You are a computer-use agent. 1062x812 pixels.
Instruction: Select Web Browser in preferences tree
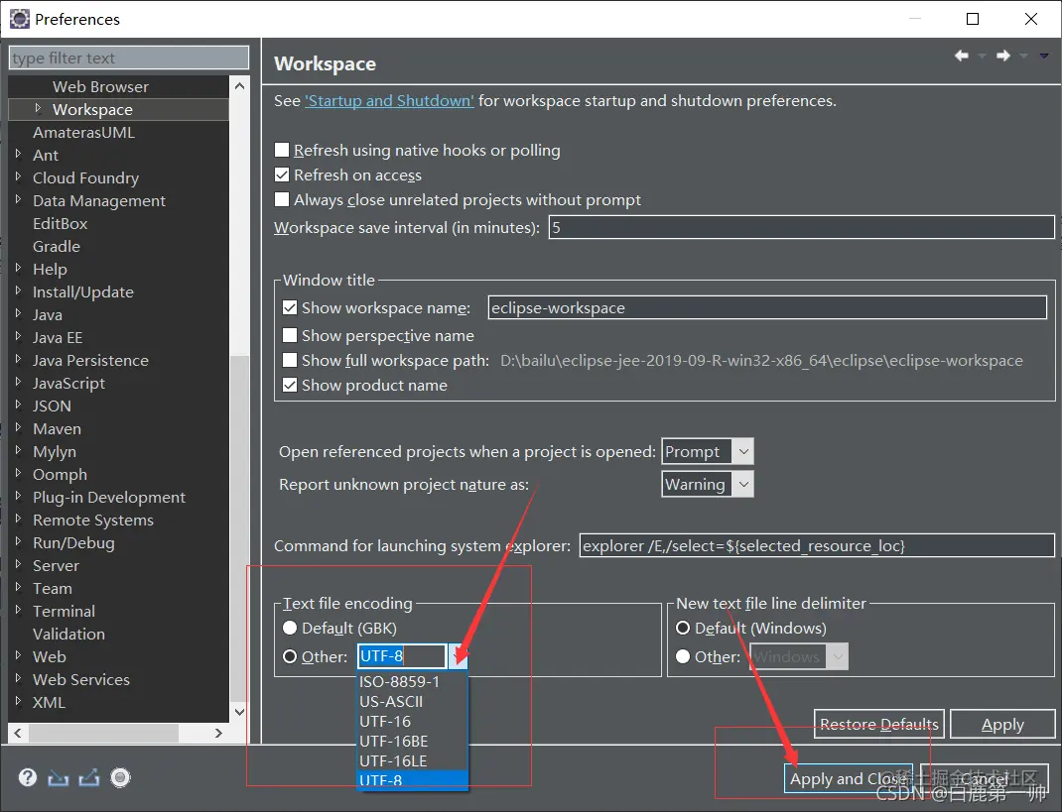100,86
